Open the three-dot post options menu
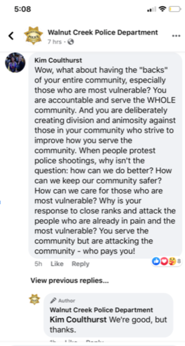The image size is (185, 346). click(x=176, y=36)
